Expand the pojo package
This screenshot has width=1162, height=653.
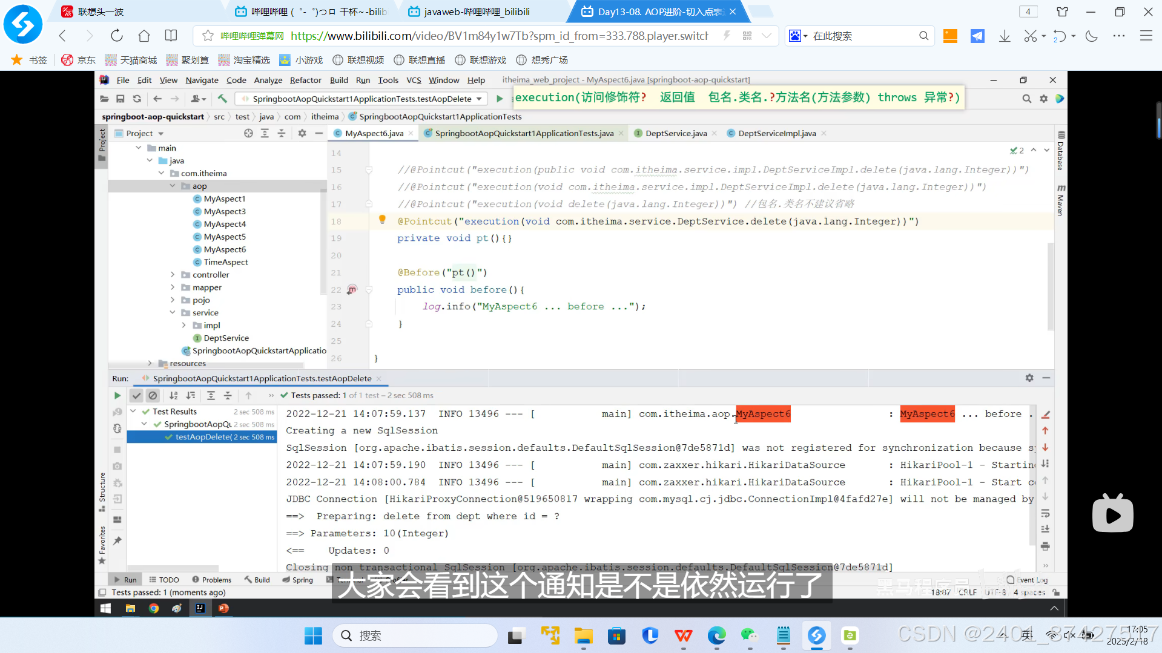coord(173,300)
